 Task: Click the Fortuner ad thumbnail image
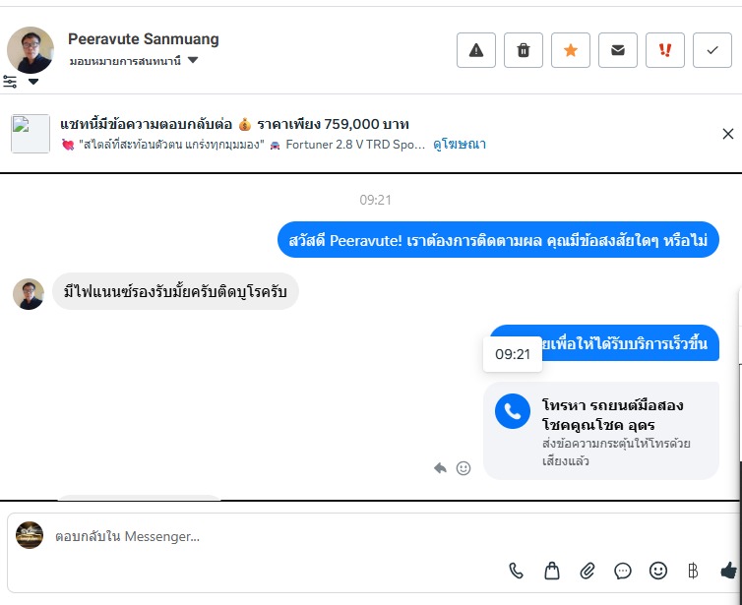(31, 134)
